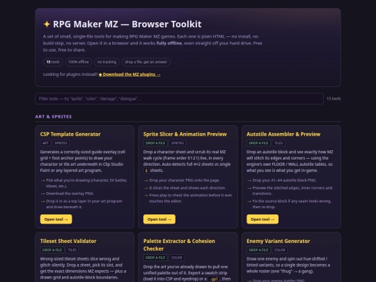Click the ART & SPRITES section heading
This screenshot has width=376, height=282.
coord(54,116)
